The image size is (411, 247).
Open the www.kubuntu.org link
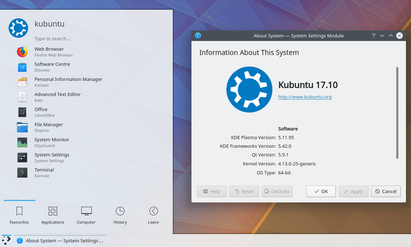pyautogui.click(x=305, y=97)
